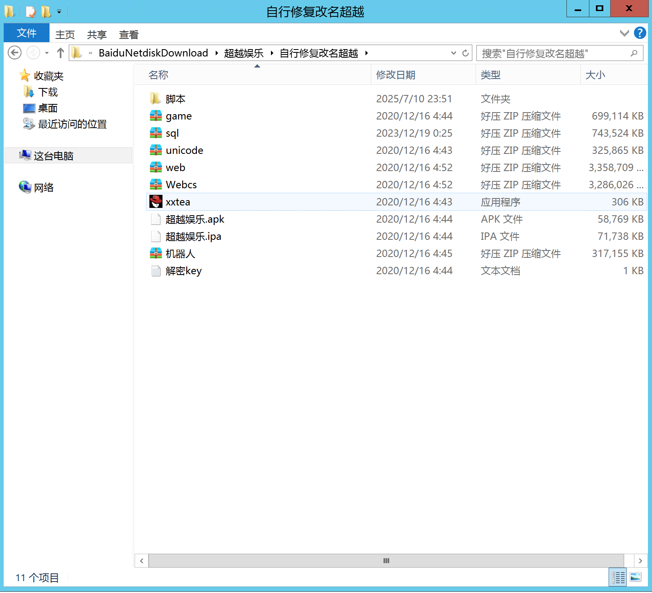Open the address bar history dropdown
The image size is (652, 593).
pos(453,53)
